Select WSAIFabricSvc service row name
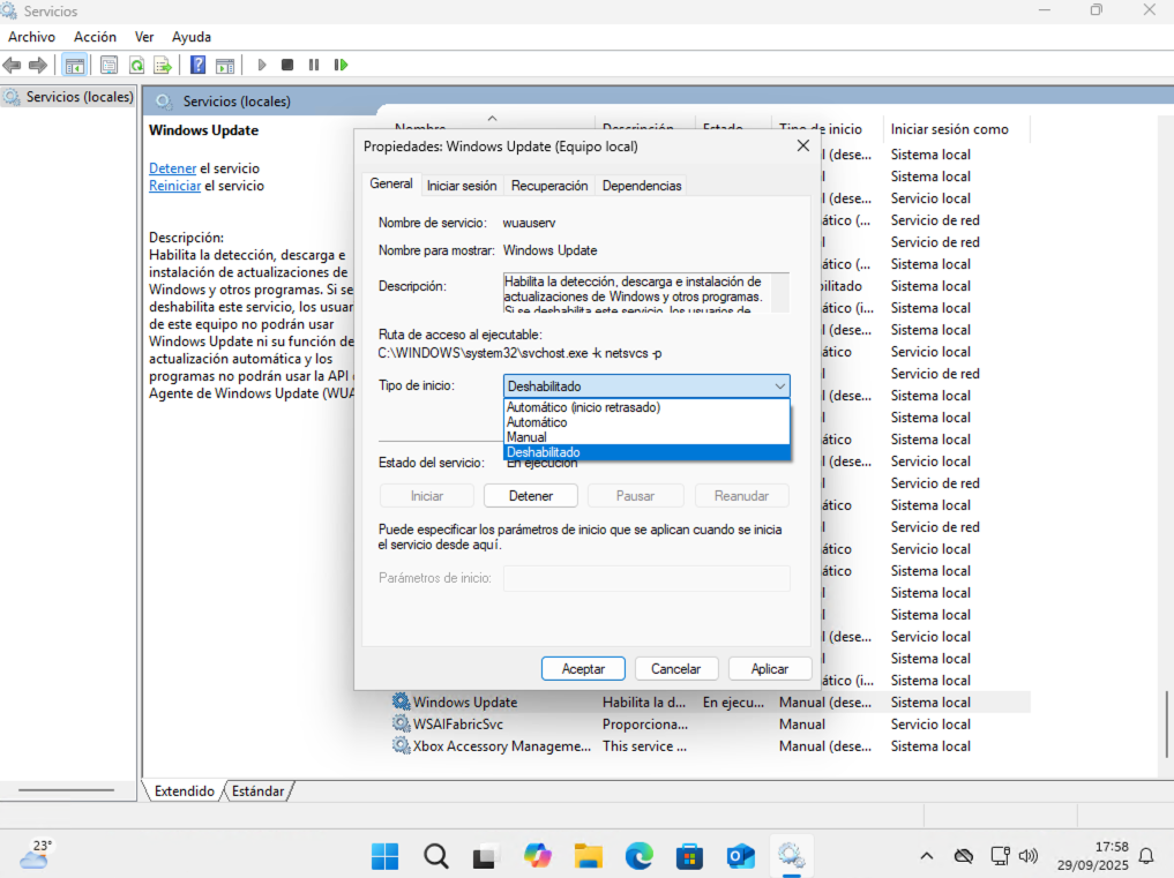This screenshot has height=878, width=1174. pyautogui.click(x=458, y=724)
